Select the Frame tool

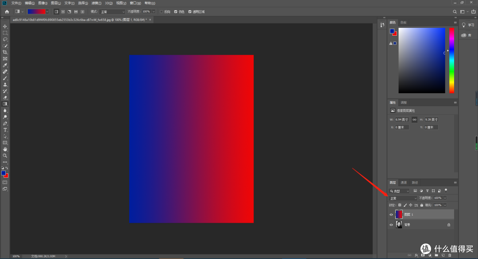[5, 59]
